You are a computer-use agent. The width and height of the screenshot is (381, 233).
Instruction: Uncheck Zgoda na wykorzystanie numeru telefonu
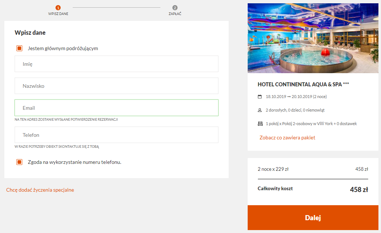(x=19, y=162)
